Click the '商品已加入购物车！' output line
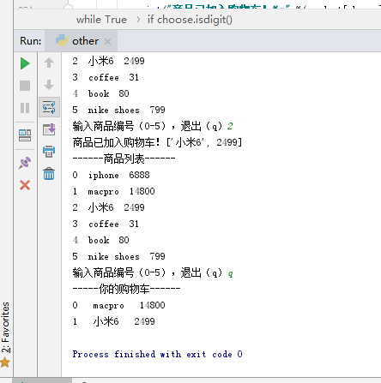Viewport: 381px width, 383px height. (157, 142)
